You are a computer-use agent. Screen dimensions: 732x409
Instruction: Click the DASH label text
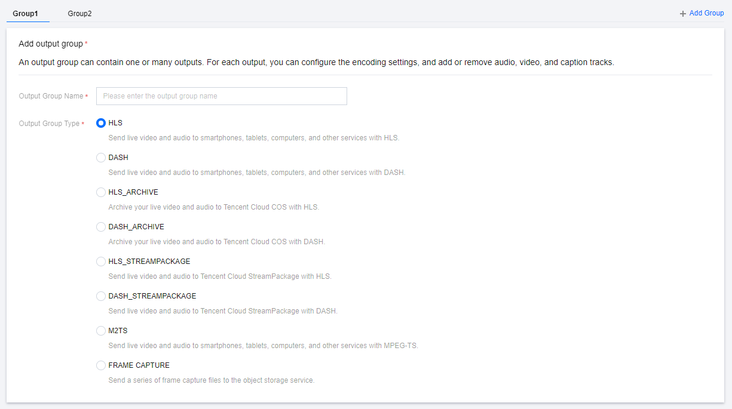(x=118, y=158)
